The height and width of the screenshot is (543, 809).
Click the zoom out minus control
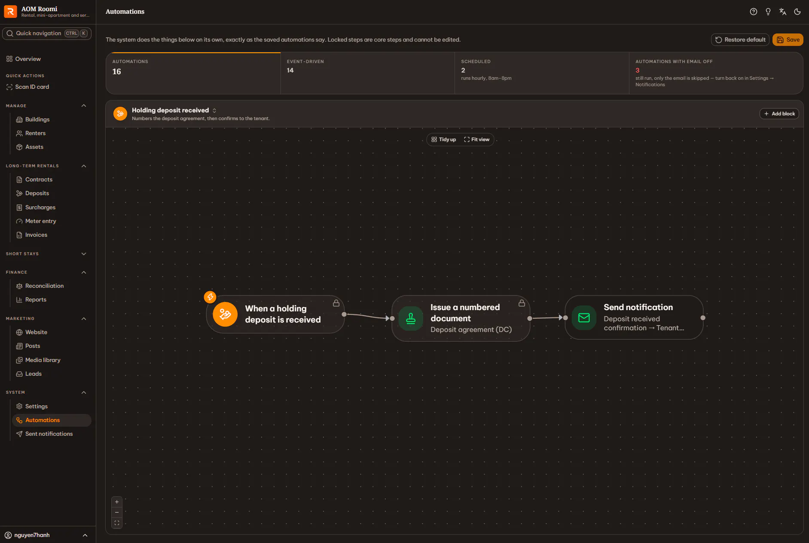click(117, 512)
